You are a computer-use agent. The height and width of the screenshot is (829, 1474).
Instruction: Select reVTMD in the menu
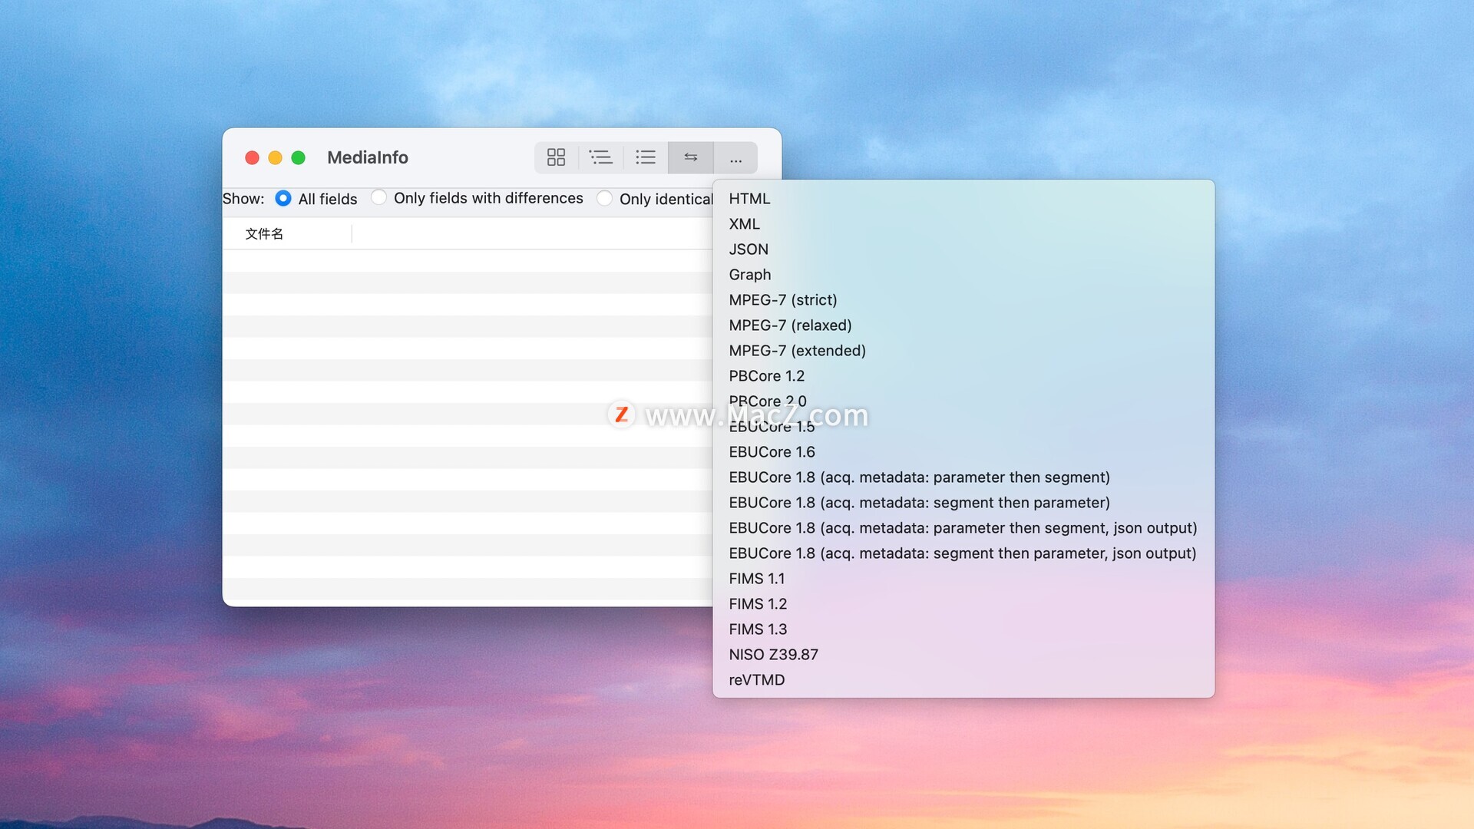click(963, 680)
